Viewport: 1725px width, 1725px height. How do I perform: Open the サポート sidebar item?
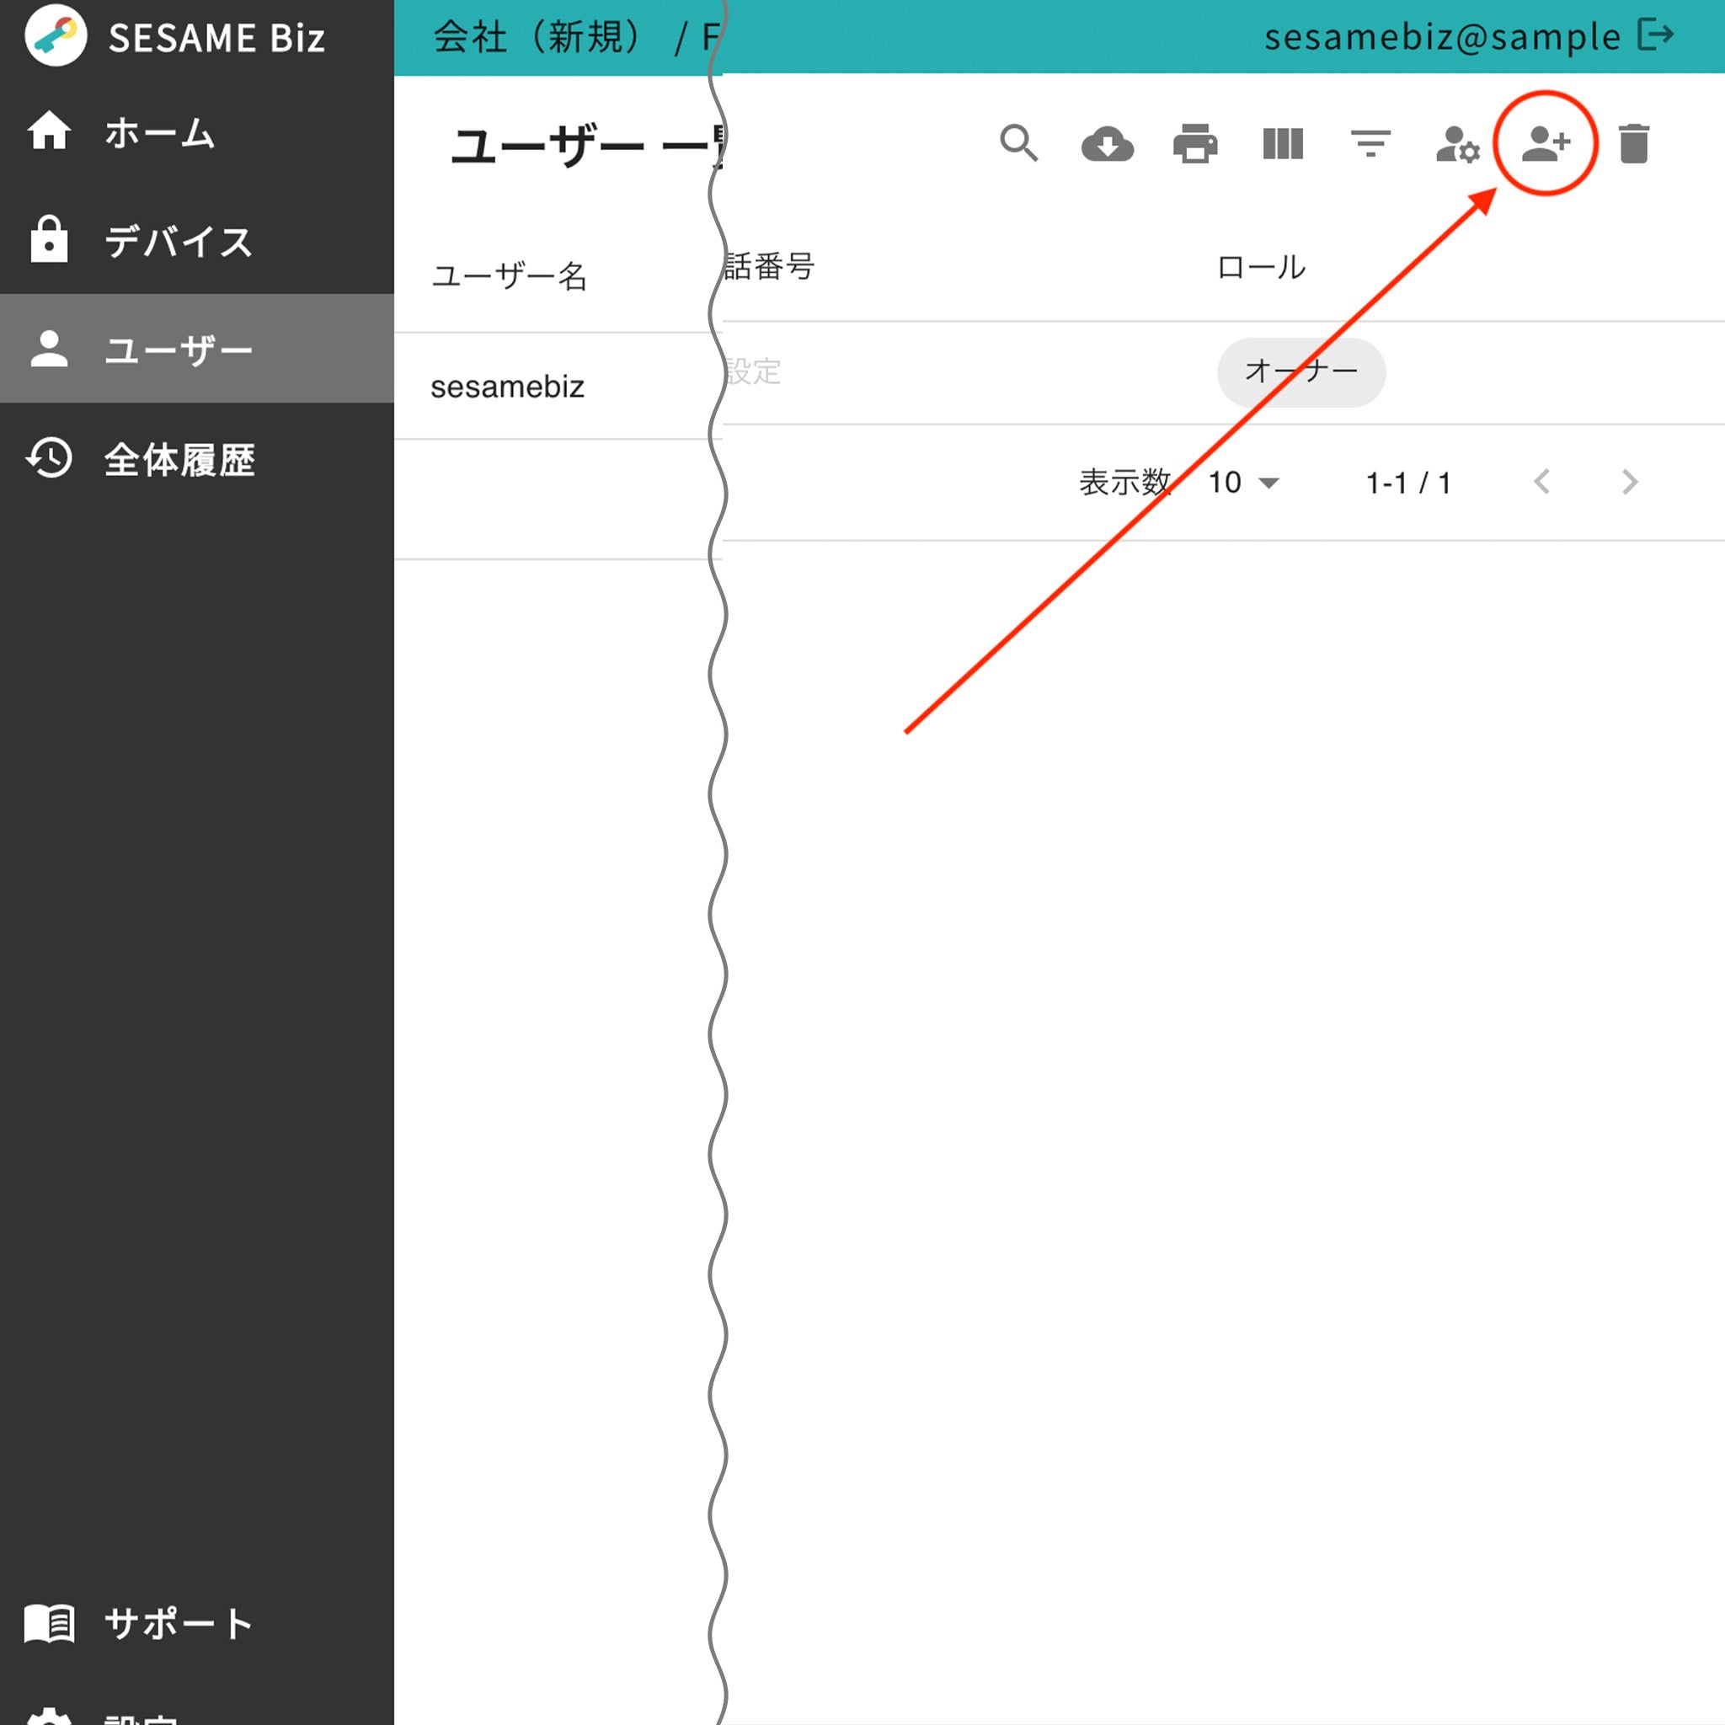[x=196, y=1622]
